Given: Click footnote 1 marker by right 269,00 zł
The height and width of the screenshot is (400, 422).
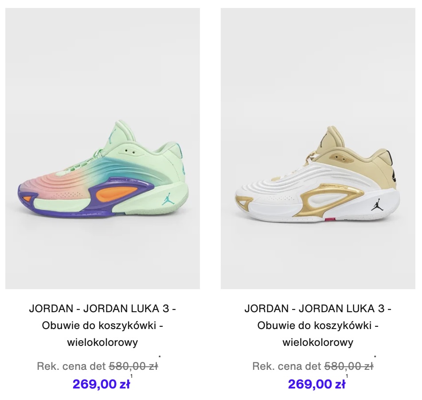Looking at the screenshot, I should [x=347, y=376].
